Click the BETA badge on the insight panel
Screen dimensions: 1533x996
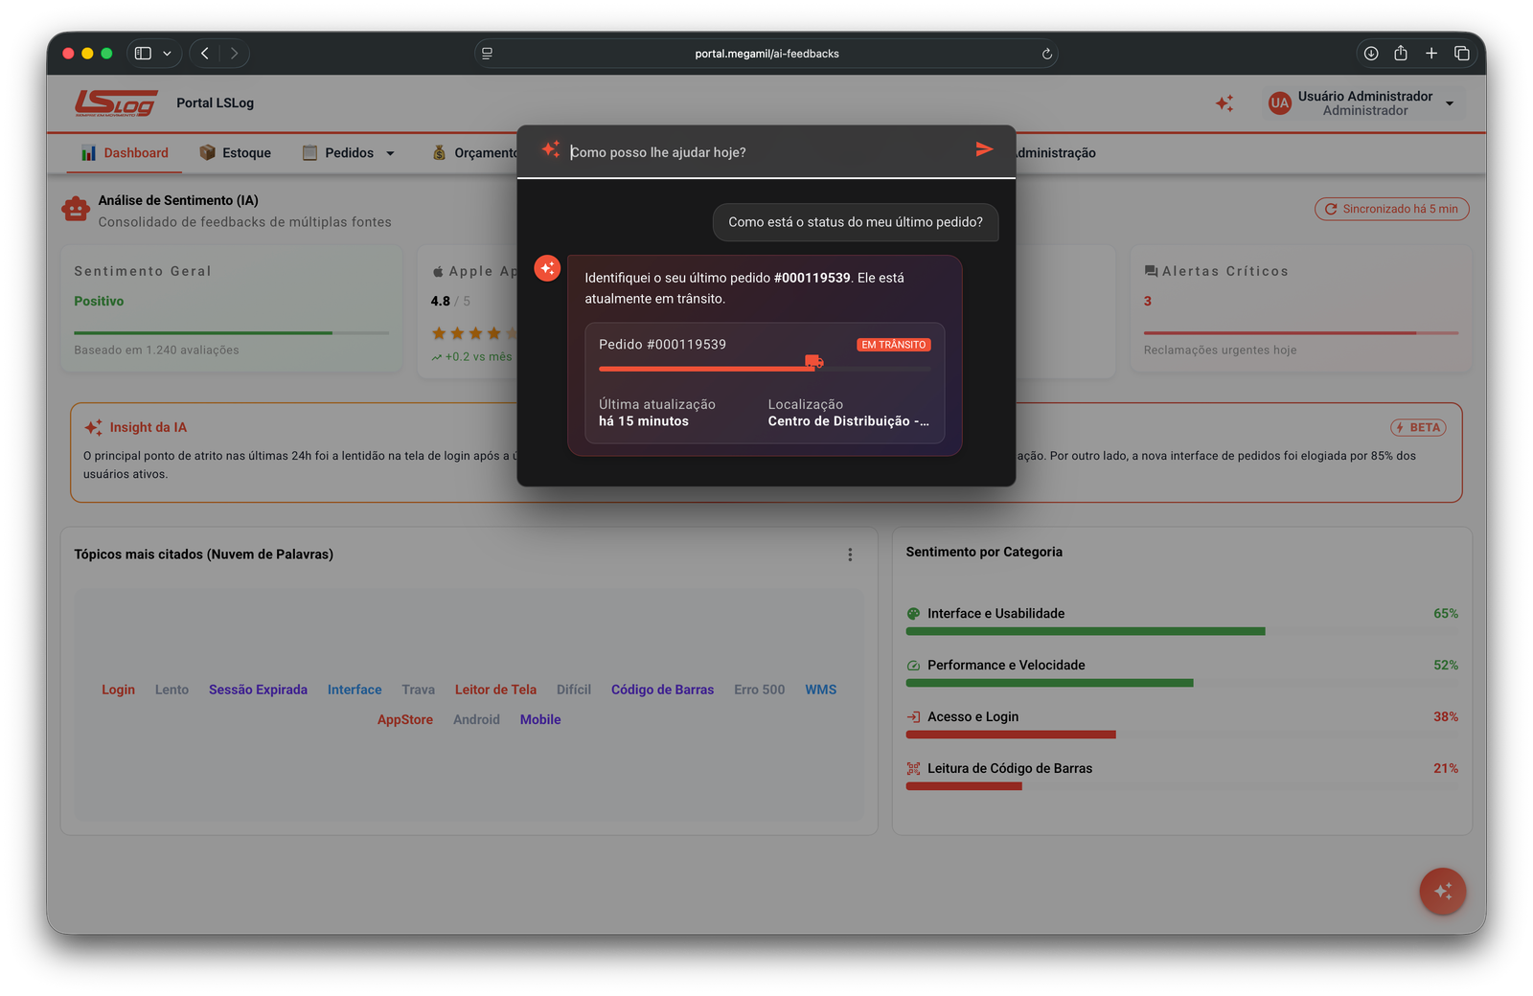pyautogui.click(x=1418, y=427)
